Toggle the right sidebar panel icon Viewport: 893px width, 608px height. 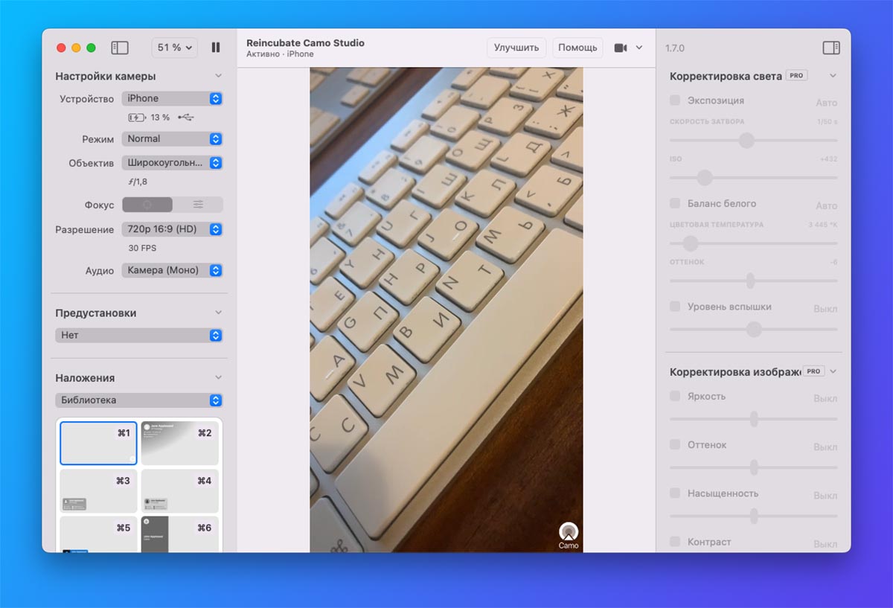tap(831, 48)
